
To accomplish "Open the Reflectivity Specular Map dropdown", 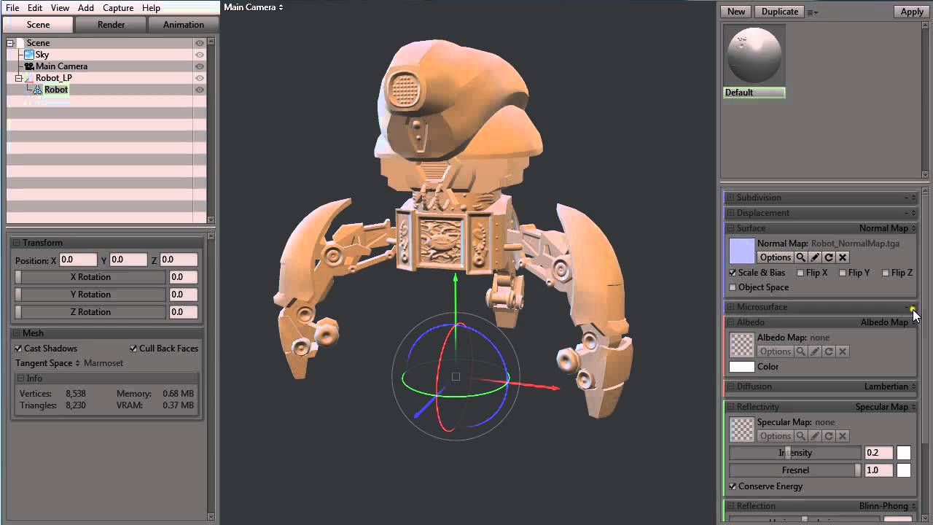I will click(886, 407).
